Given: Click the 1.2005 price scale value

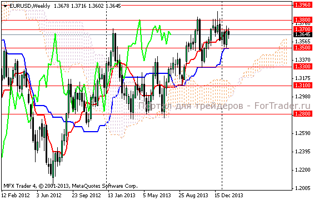Looking at the screenshot, I should (x=303, y=188).
